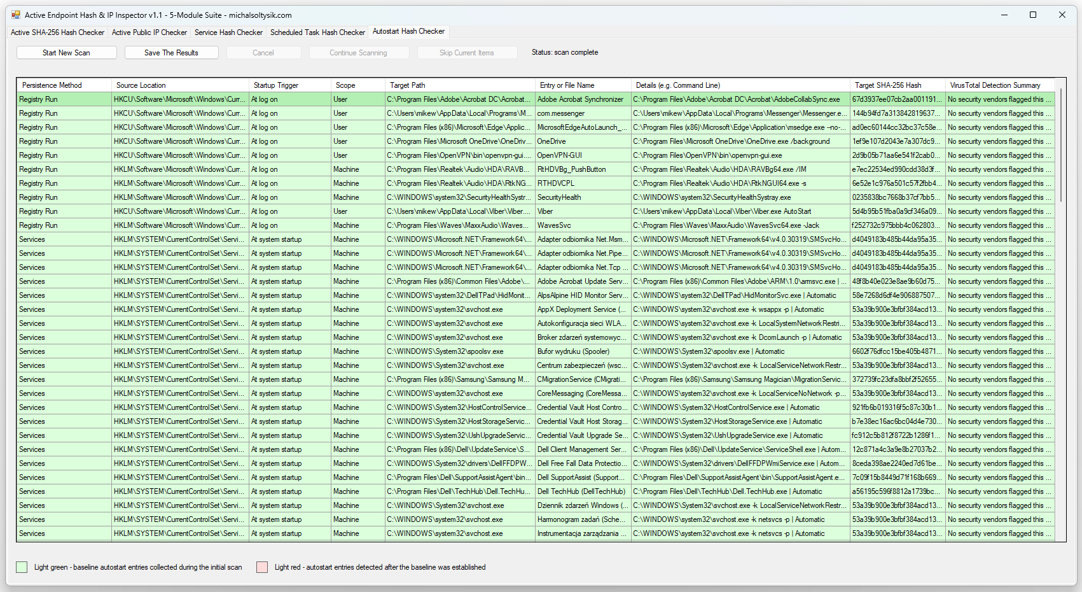Viewport: 1082px width, 592px height.
Task: Click the Source Location column header
Action: click(180, 85)
